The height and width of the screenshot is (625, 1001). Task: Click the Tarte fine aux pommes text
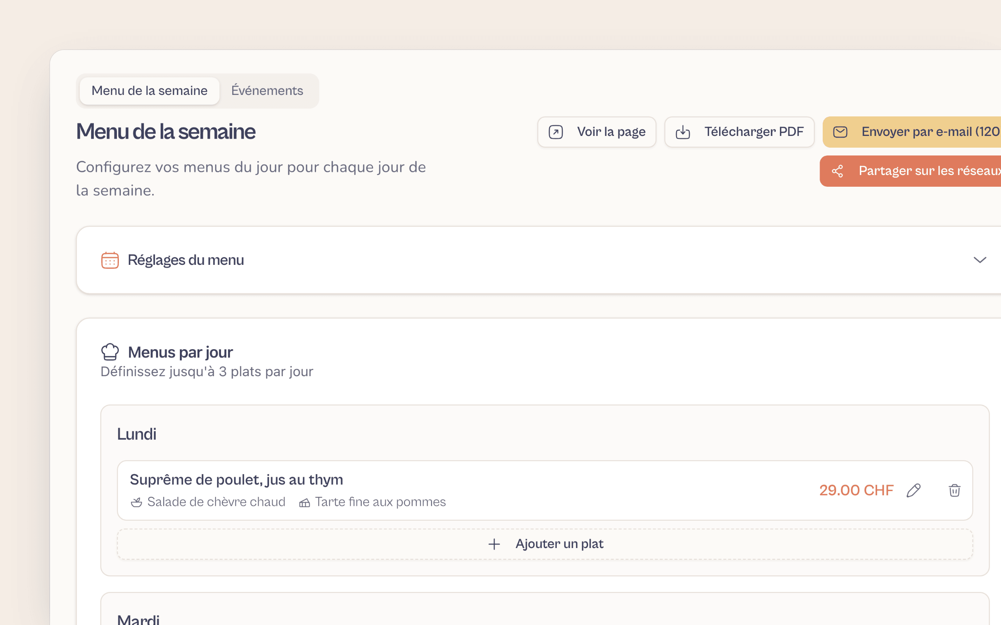click(380, 502)
